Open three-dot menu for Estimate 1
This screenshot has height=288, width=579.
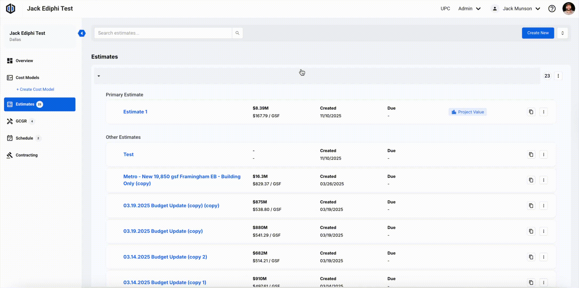coord(544,112)
